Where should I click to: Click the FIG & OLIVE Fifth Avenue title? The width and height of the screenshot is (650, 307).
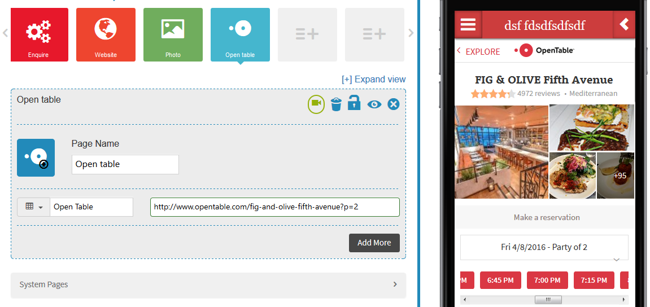(544, 80)
